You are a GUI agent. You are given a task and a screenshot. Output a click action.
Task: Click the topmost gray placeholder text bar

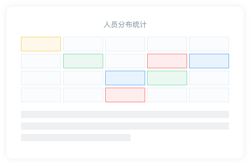125,114
